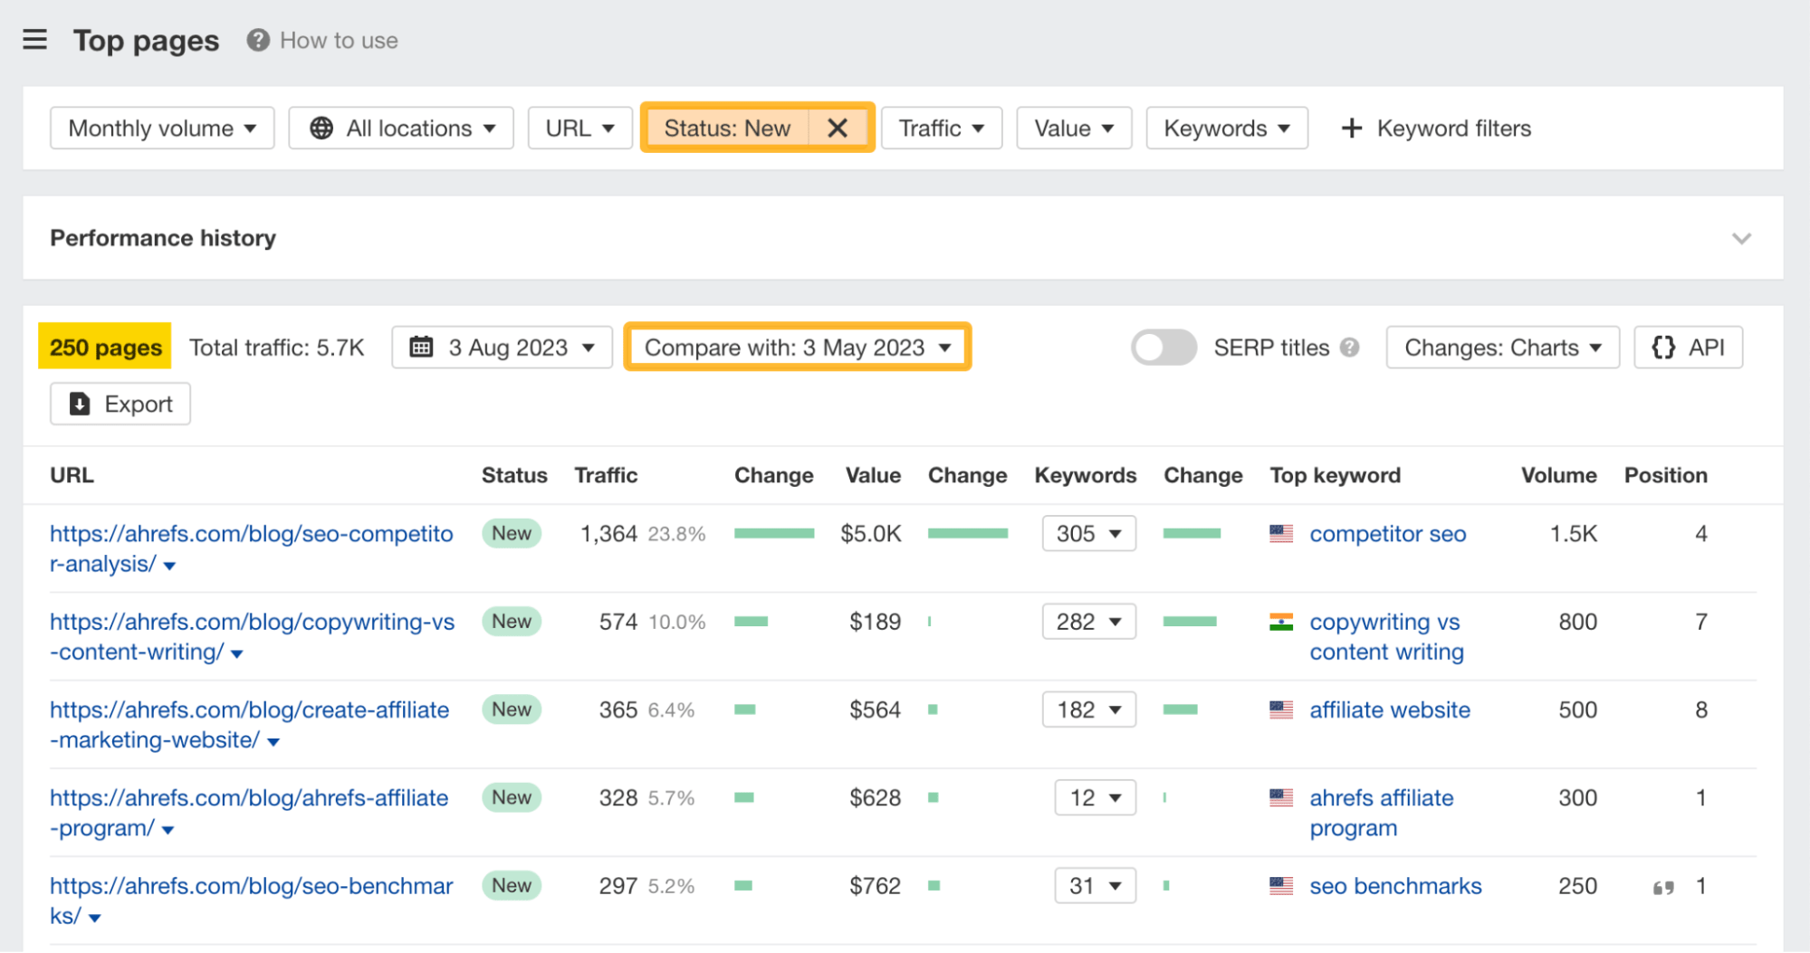Open the hamburger navigation menu
Viewport: 1810px width, 953px height.
click(34, 39)
